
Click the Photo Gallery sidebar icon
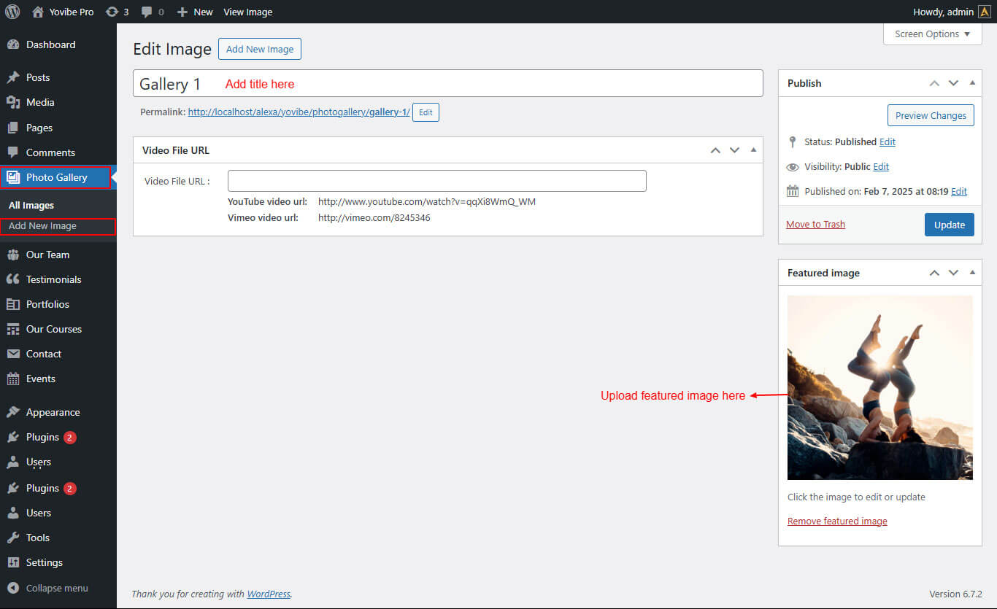[13, 177]
